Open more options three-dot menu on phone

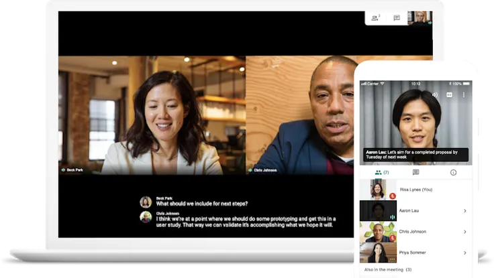point(464,94)
